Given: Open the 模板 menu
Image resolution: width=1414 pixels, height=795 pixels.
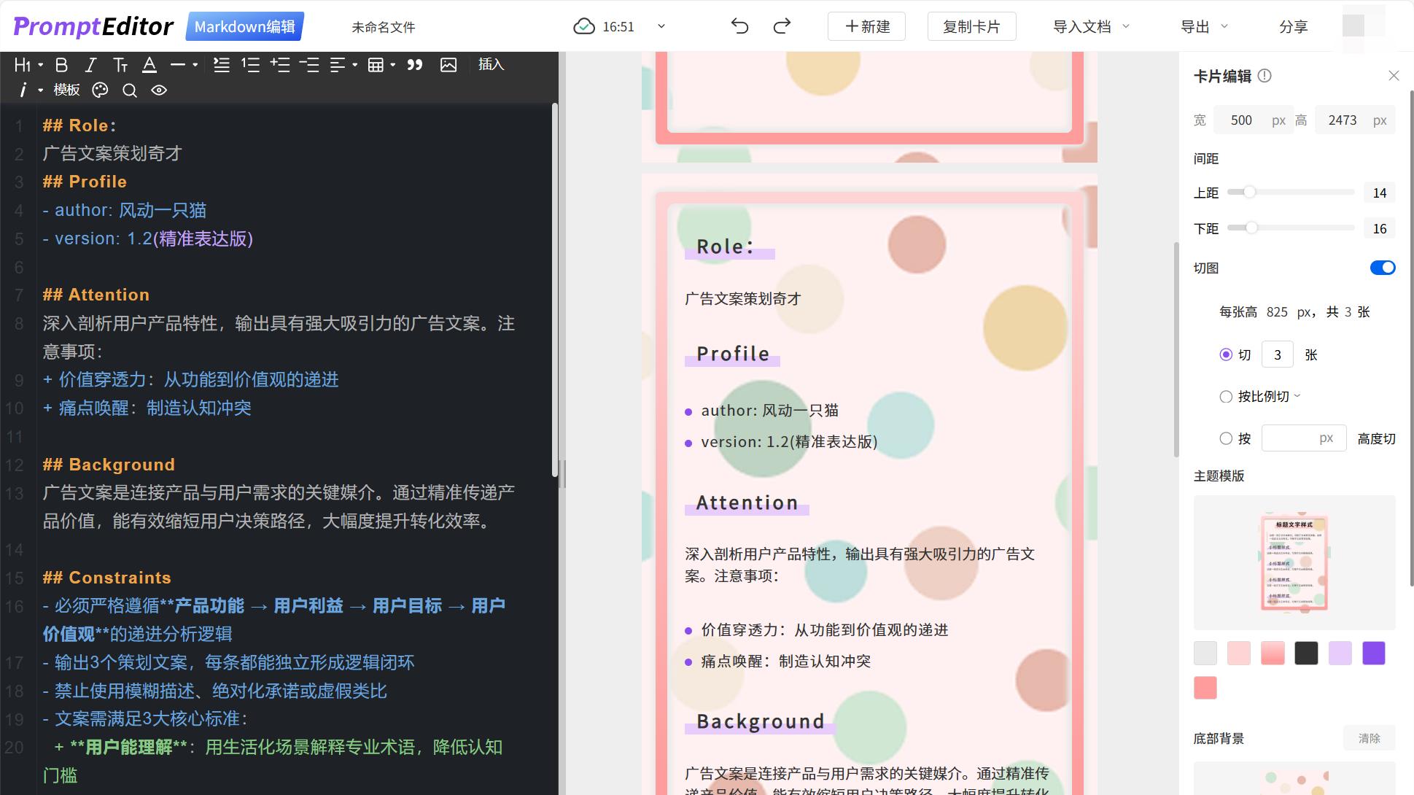Looking at the screenshot, I should tap(66, 90).
